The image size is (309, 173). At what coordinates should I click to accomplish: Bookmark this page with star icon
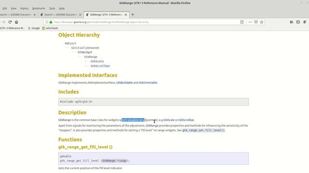pyautogui.click(x=262, y=22)
